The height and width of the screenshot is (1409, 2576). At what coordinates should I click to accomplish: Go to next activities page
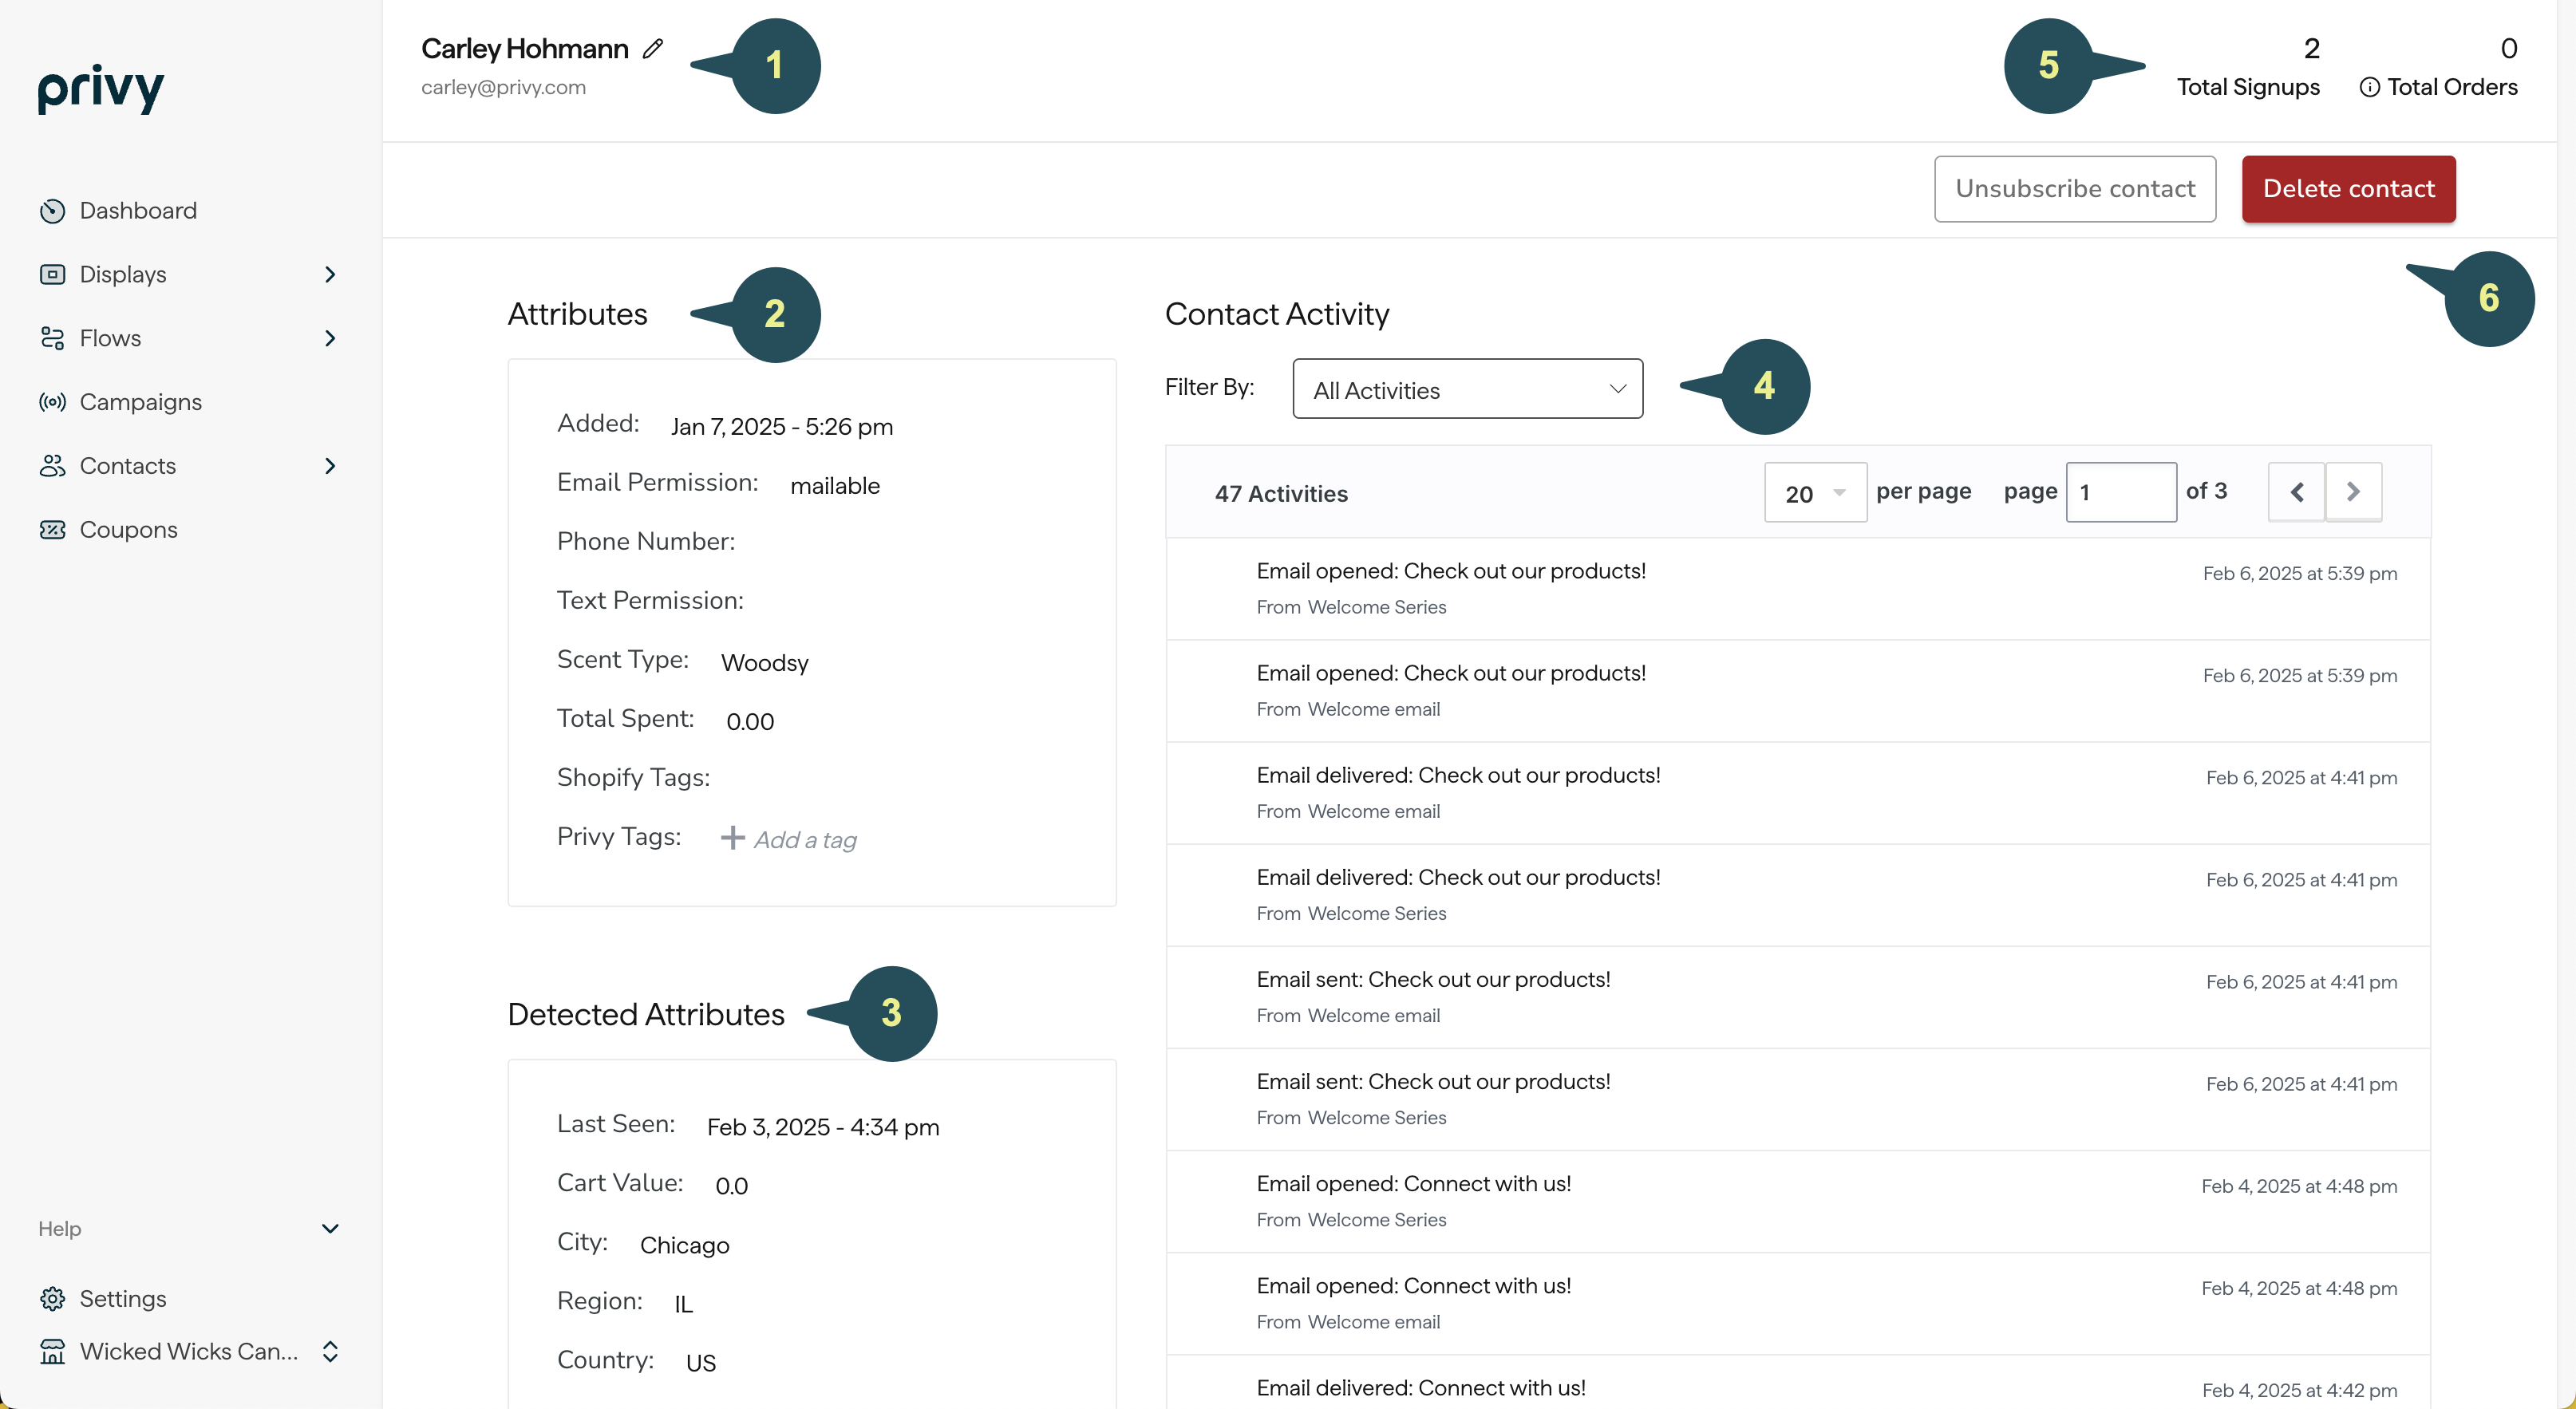coord(2353,492)
